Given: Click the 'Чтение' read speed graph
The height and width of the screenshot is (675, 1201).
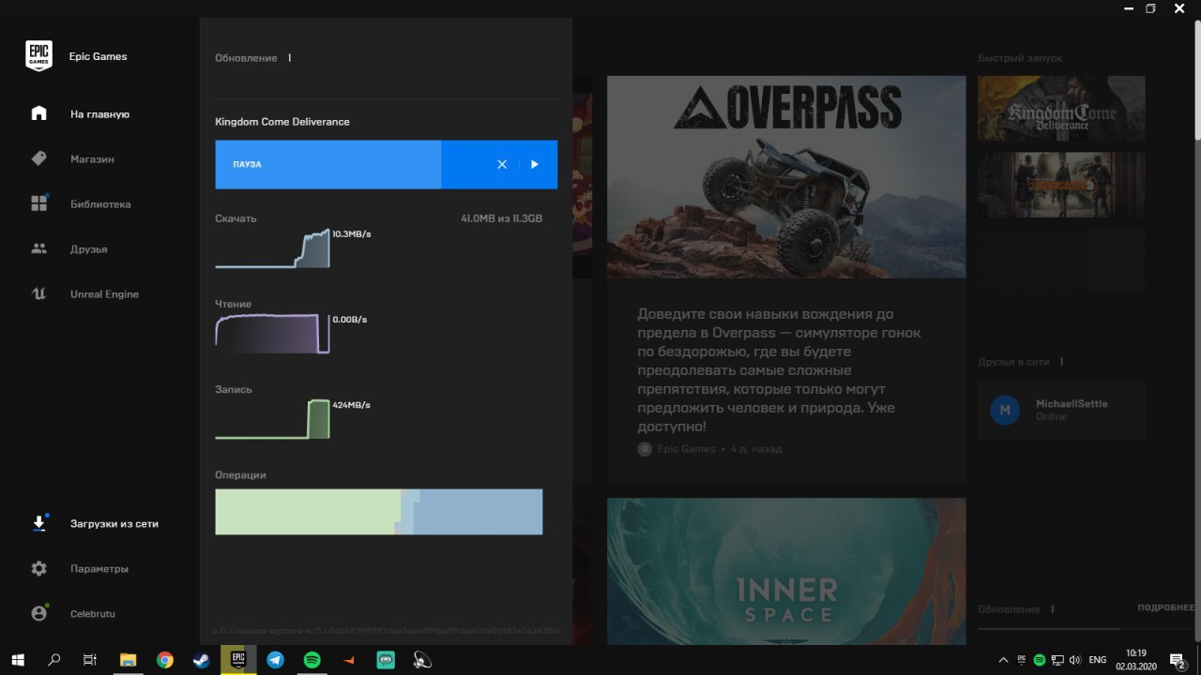Looking at the screenshot, I should pos(272,334).
